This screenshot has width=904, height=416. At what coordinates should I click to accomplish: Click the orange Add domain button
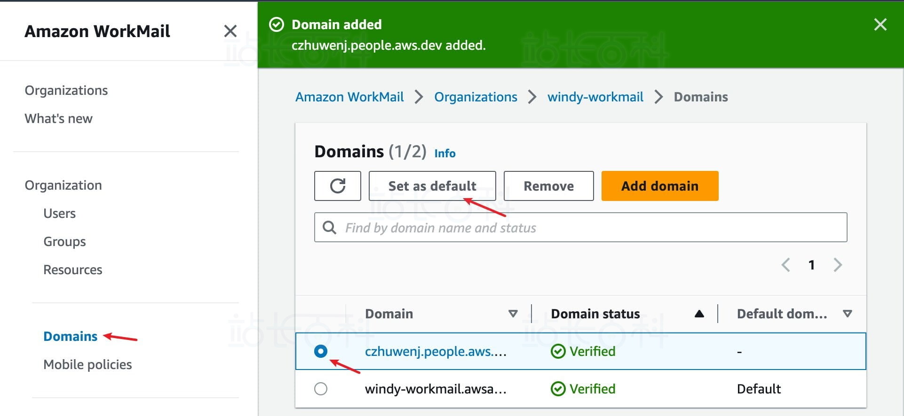[659, 186]
